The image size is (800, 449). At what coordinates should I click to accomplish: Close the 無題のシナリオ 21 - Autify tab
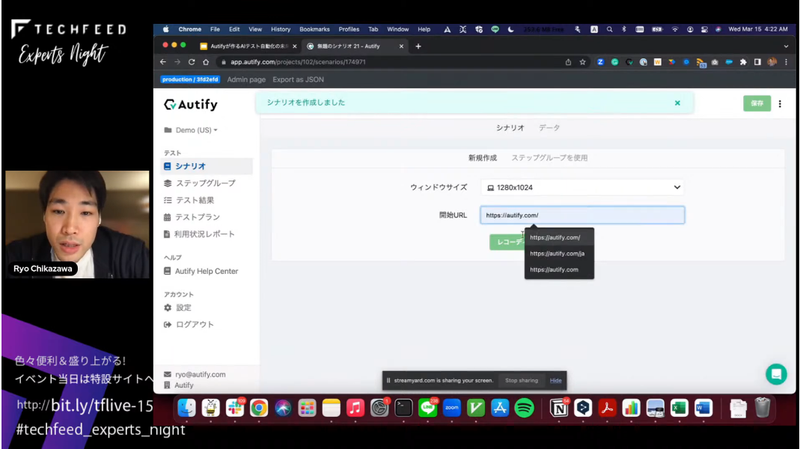(401, 46)
